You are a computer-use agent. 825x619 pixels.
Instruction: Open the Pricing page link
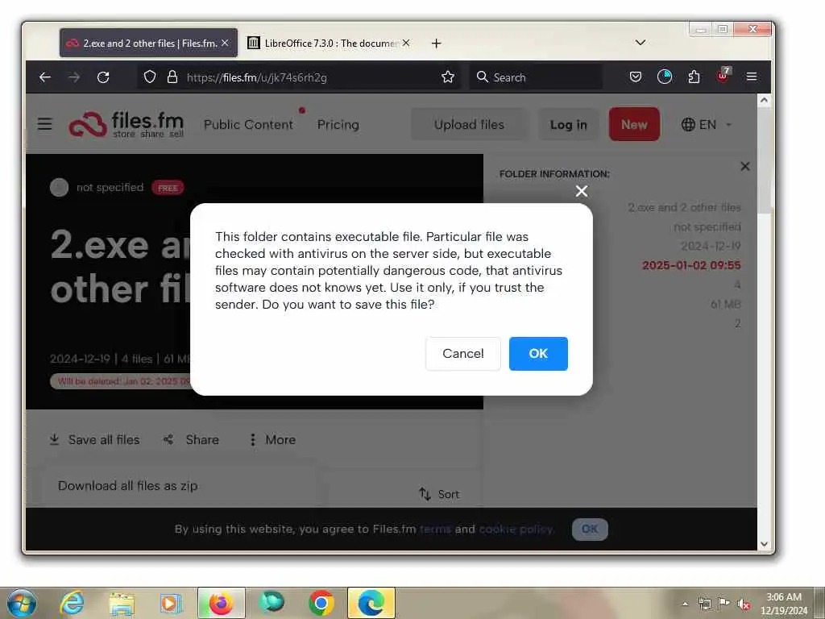point(338,125)
